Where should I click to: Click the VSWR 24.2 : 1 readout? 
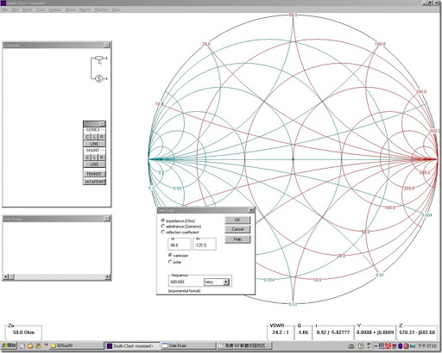click(281, 332)
